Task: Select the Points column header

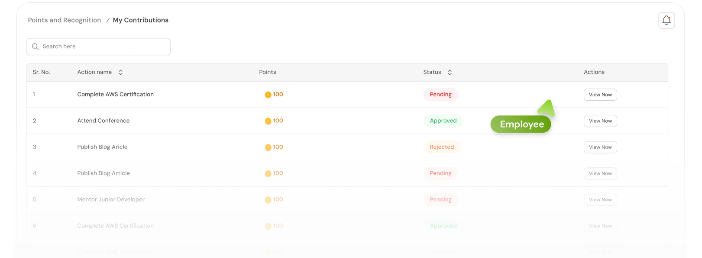Action: pos(267,72)
